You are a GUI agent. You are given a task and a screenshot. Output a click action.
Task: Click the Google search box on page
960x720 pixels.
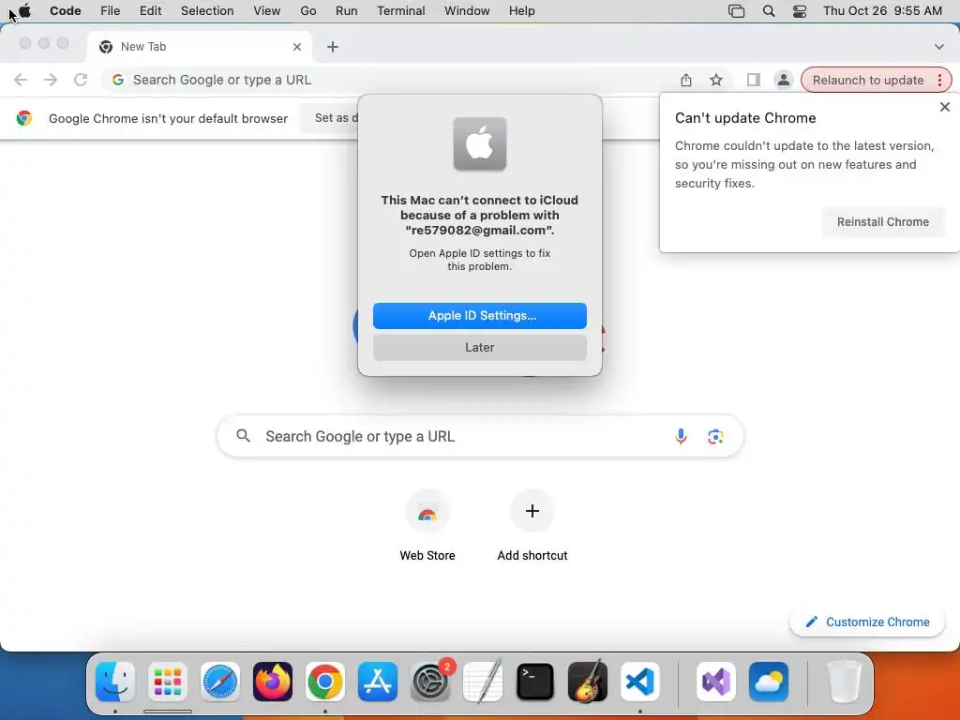[x=480, y=436]
